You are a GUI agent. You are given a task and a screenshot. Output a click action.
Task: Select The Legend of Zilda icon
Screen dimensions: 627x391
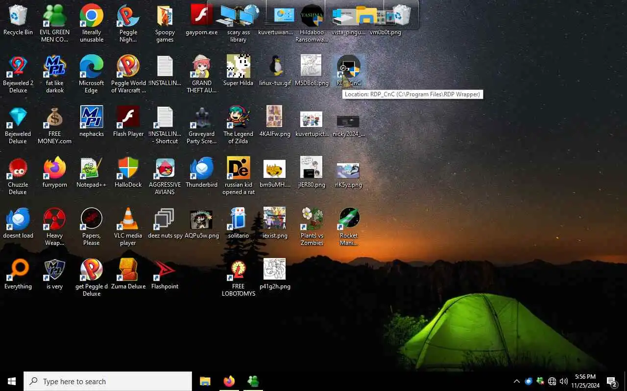(x=239, y=125)
